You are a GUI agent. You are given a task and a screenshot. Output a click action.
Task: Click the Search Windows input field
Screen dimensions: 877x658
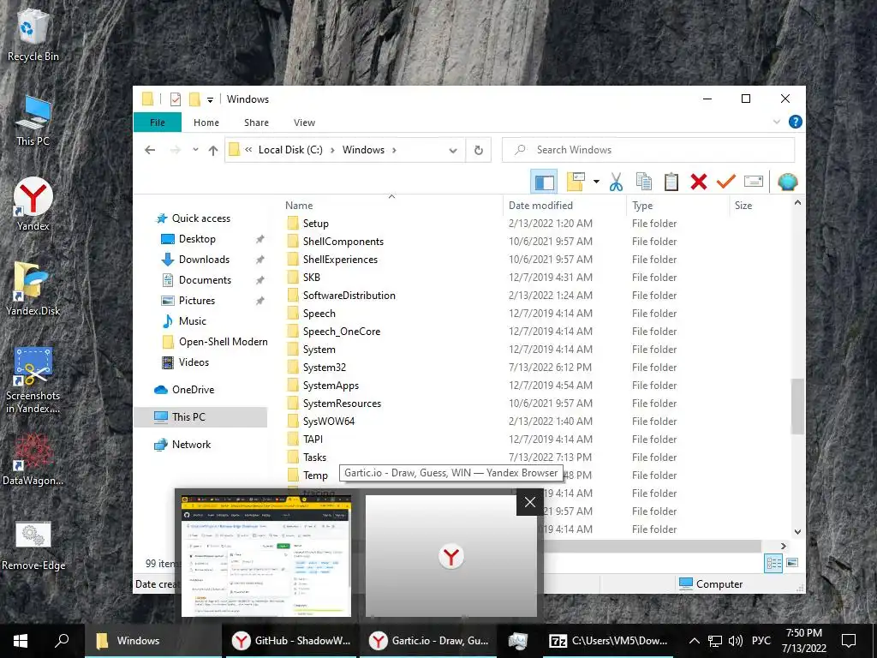pyautogui.click(x=648, y=150)
